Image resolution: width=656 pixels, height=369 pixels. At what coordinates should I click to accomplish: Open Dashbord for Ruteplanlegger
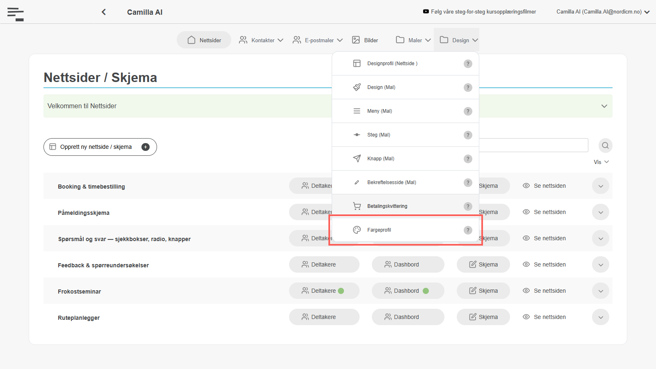coord(408,317)
